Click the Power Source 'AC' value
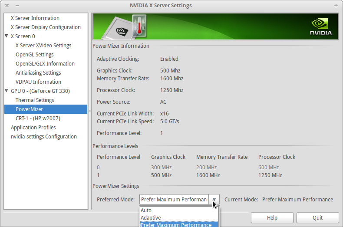 pyautogui.click(x=163, y=102)
